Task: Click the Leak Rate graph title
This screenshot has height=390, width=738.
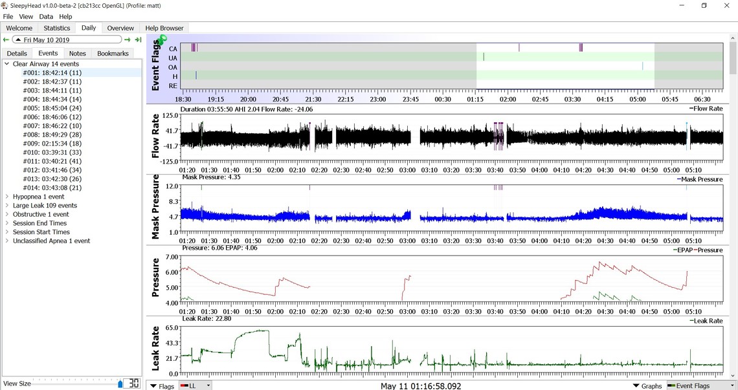Action: (156, 349)
